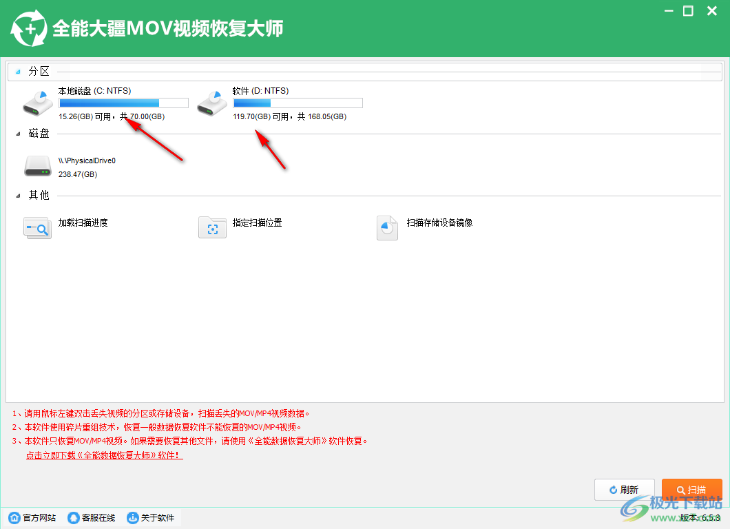Select the PhysicalDrive0 disk icon
This screenshot has width=730, height=529.
[38, 166]
